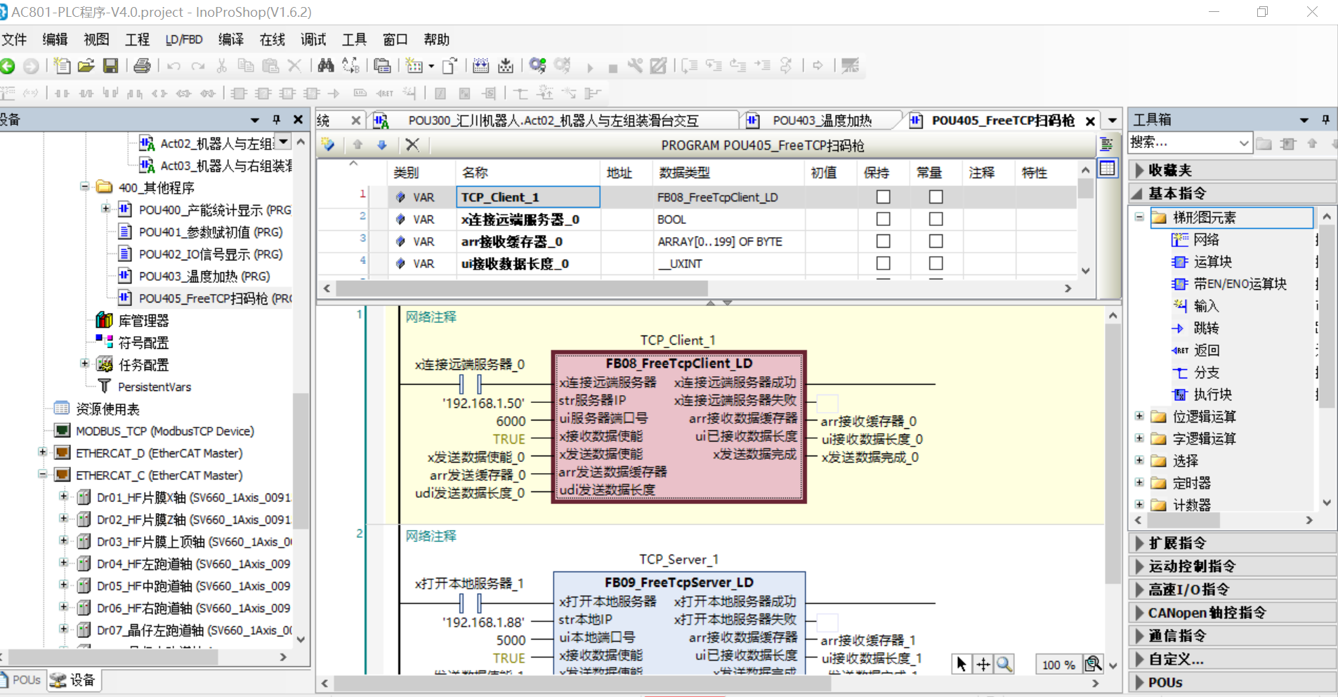
Task: Select the pan crosshair tool in editor
Action: 983,664
